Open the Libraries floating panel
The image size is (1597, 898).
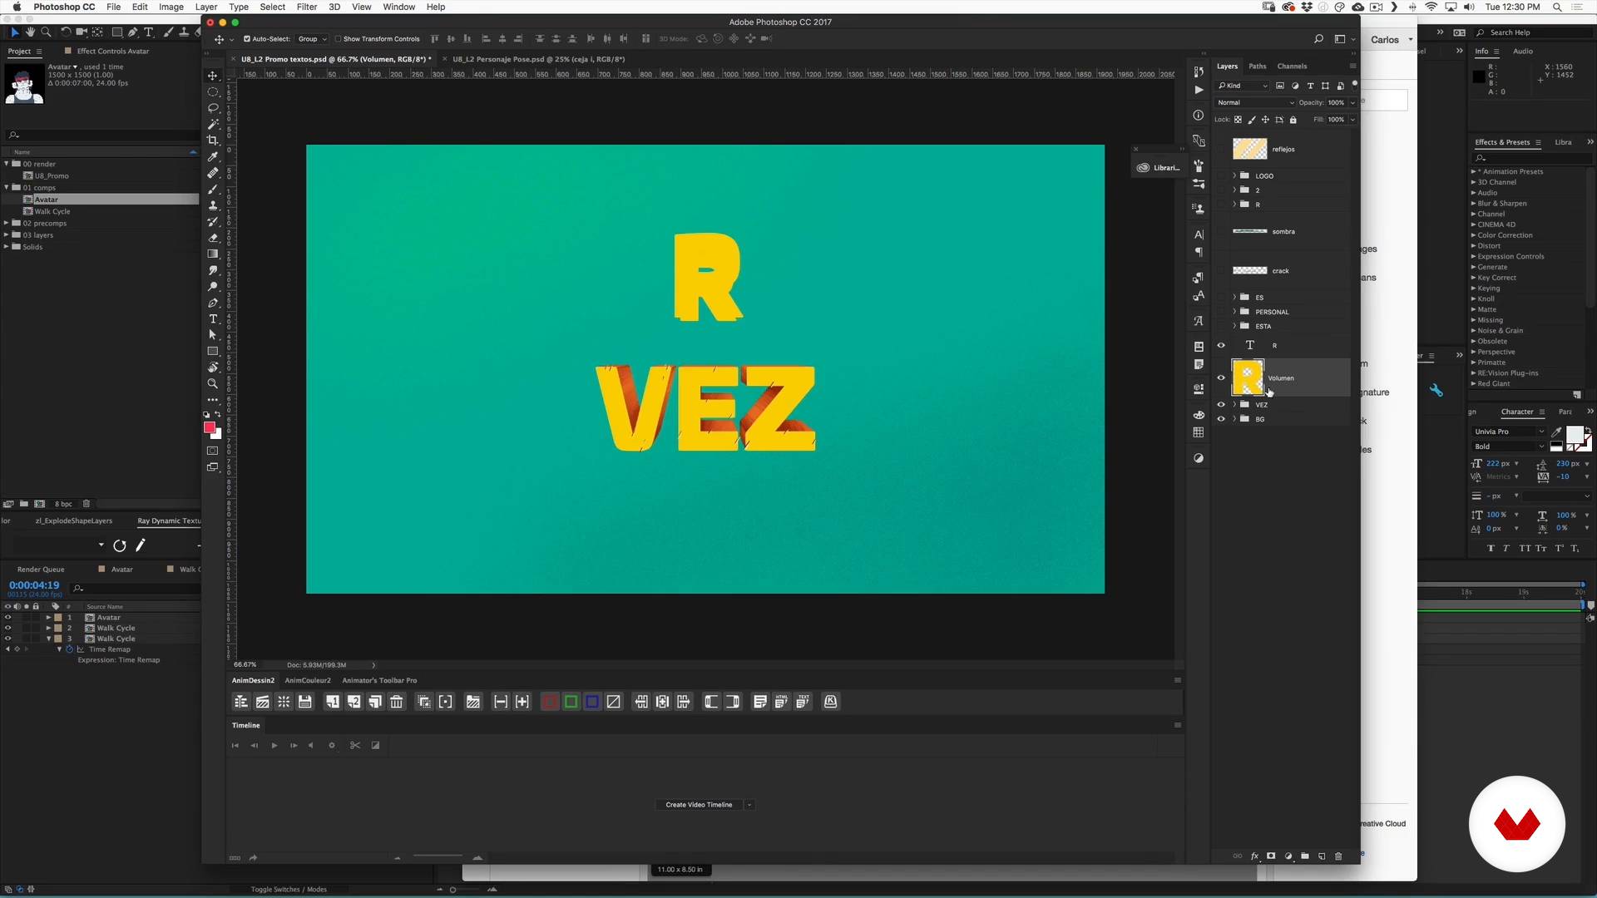pyautogui.click(x=1159, y=168)
